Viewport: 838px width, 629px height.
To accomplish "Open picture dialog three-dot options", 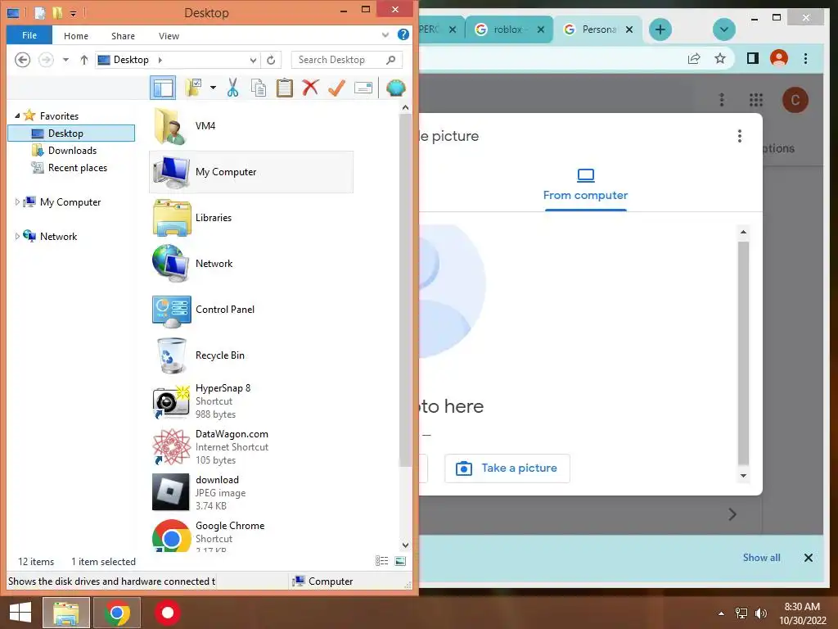I will click(740, 136).
